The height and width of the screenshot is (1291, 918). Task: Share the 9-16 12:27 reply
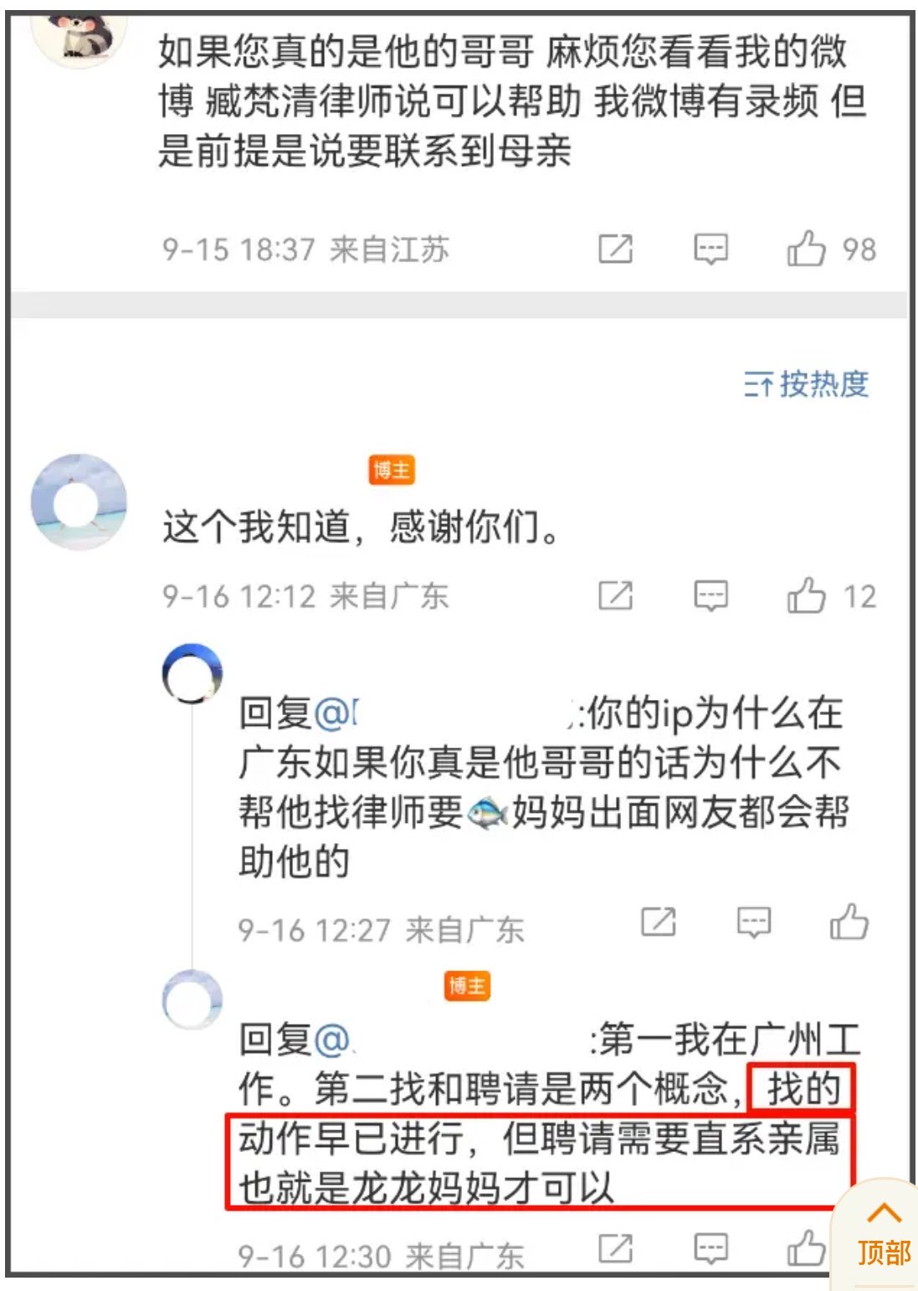pyautogui.click(x=658, y=922)
